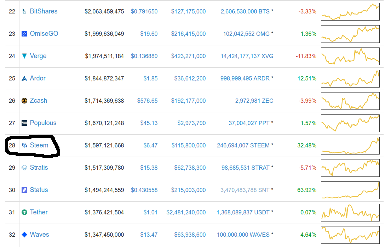Viewport: 385px width, 247px height.
Task: Click BitShares price $0.791650
Action: pos(144,12)
